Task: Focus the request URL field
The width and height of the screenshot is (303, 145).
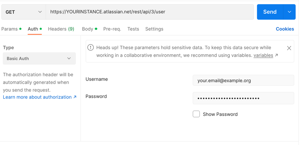Action: click(150, 12)
